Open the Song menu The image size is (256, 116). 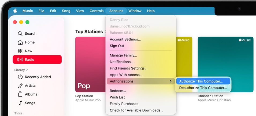click(66, 11)
